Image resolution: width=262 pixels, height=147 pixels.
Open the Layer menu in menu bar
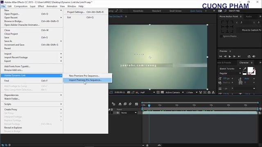(33, 6)
